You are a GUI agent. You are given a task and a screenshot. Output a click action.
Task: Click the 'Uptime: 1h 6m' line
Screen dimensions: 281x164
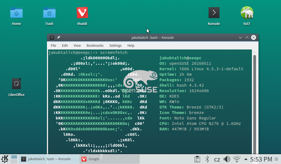click(175, 74)
